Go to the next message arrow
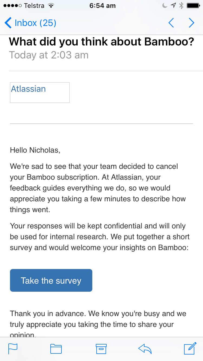The width and height of the screenshot is (203, 361). 191,23
